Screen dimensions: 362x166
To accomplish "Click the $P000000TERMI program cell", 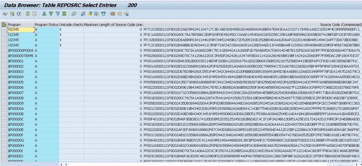I will pos(20,56).
